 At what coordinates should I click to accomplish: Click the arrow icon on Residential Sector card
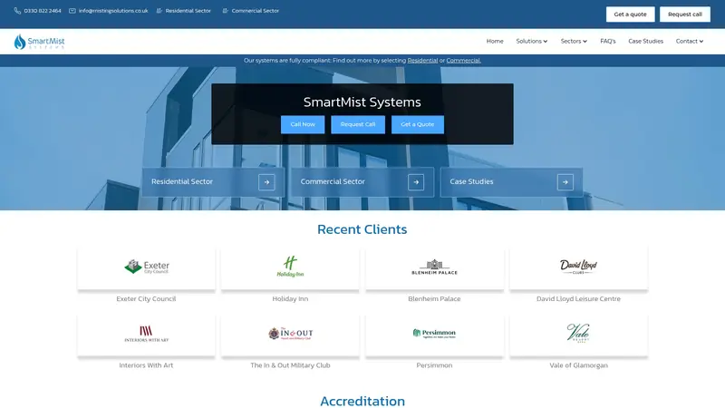pyautogui.click(x=266, y=182)
